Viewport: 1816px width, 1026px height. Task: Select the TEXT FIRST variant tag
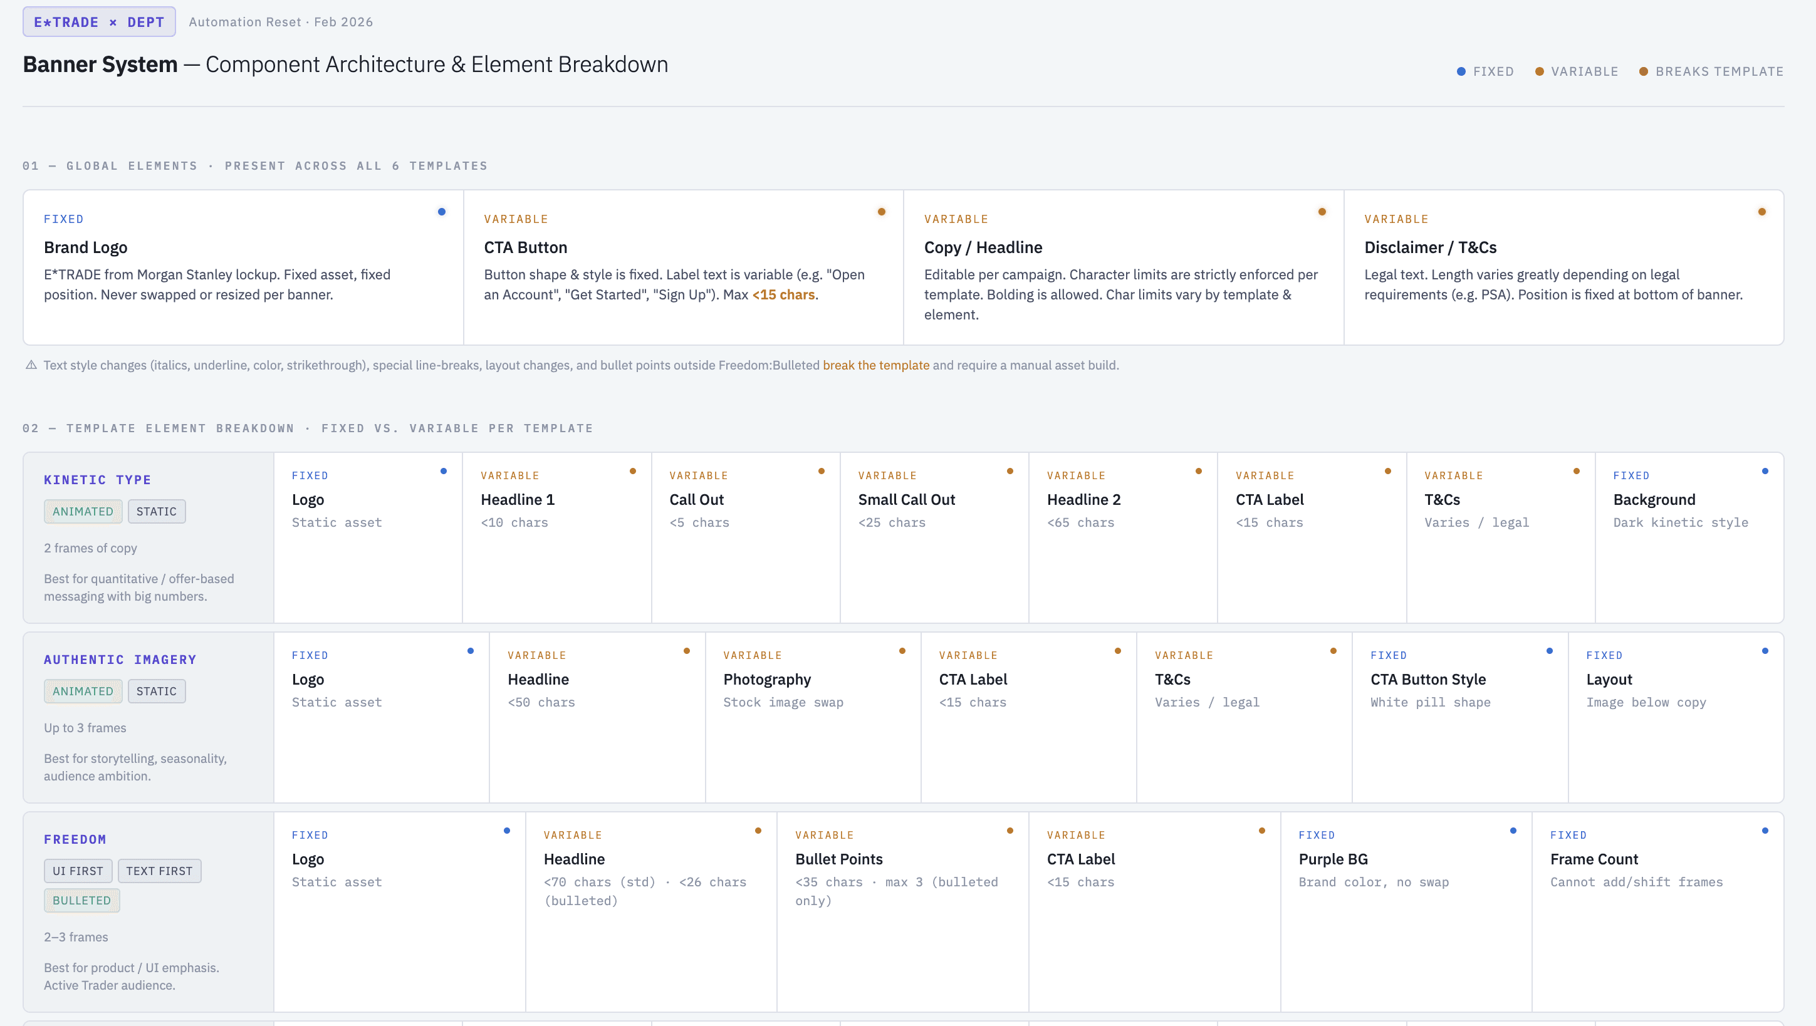click(x=159, y=871)
